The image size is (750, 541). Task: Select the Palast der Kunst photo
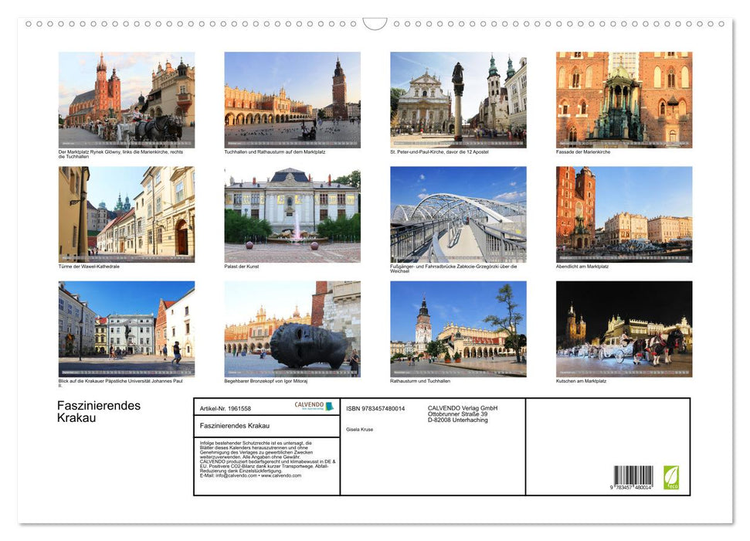click(292, 214)
